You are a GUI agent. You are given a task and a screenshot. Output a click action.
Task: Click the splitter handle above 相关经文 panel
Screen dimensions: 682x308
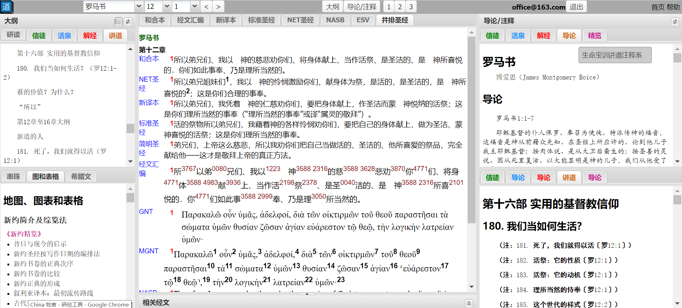[307, 294]
